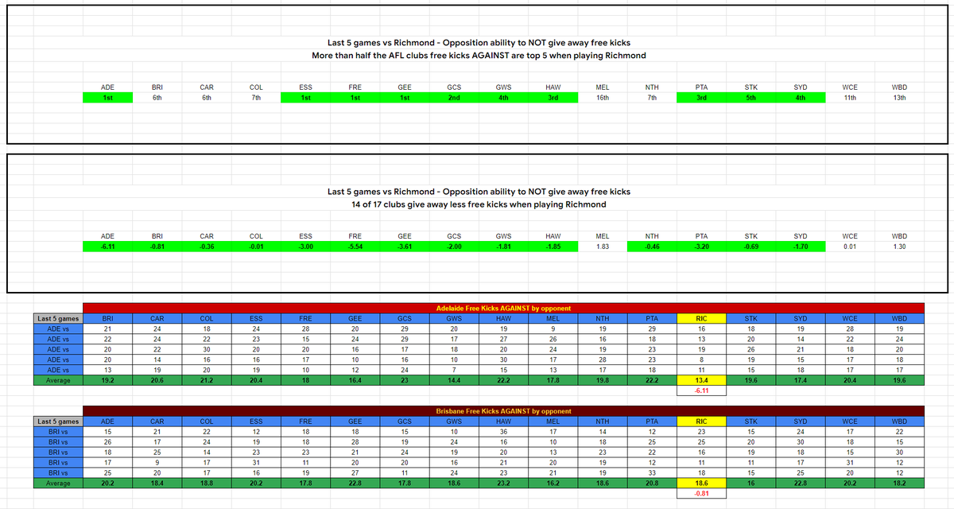Select the top title 'Last 5 games vs Richmond' heading
The width and height of the screenshot is (954, 509).
pos(479,43)
